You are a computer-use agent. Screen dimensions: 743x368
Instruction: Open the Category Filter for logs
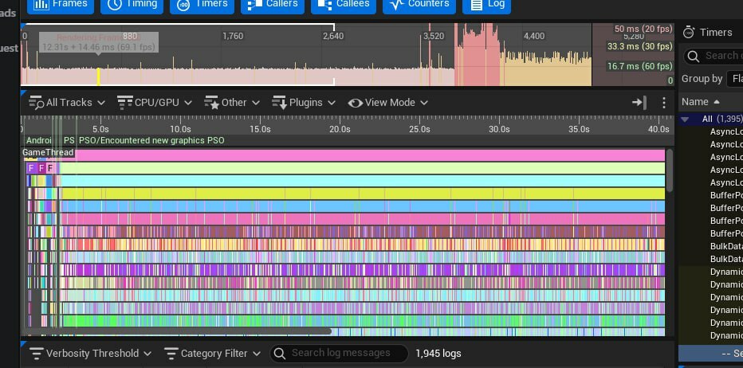coord(213,354)
